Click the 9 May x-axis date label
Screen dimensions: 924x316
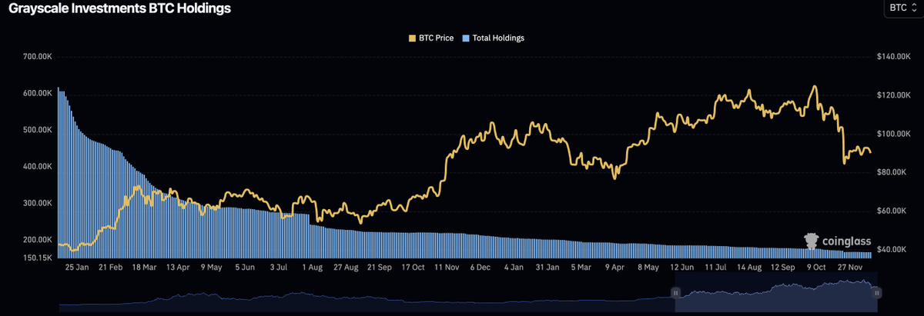point(211,268)
